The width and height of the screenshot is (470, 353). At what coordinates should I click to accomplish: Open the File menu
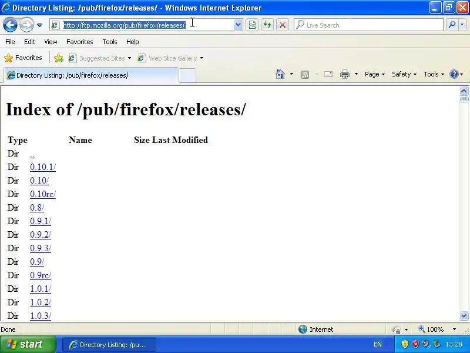tap(10, 42)
